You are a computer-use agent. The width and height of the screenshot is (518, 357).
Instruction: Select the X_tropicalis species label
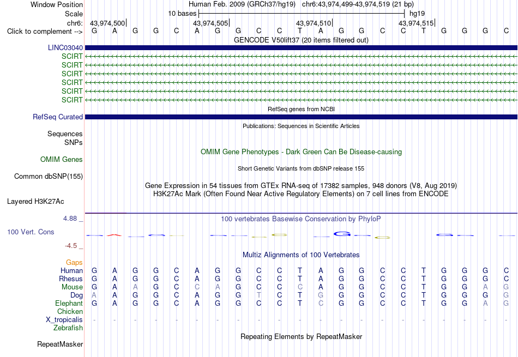pos(64,320)
